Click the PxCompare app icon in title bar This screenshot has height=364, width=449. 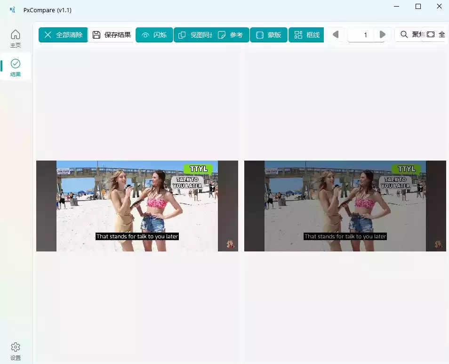pos(12,10)
